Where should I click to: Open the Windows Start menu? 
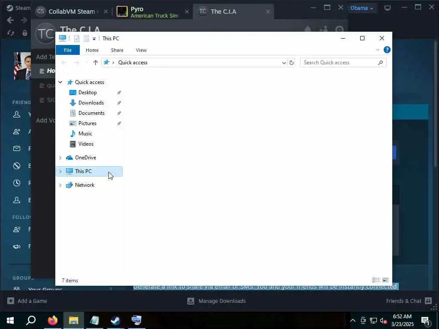10,320
